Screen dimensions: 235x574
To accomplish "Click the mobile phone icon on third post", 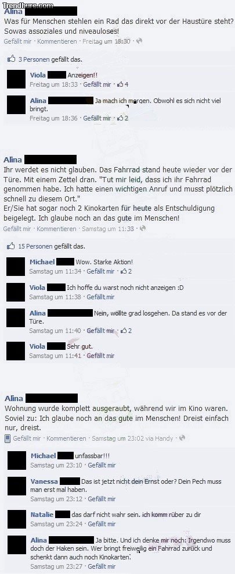I will 8,438.
